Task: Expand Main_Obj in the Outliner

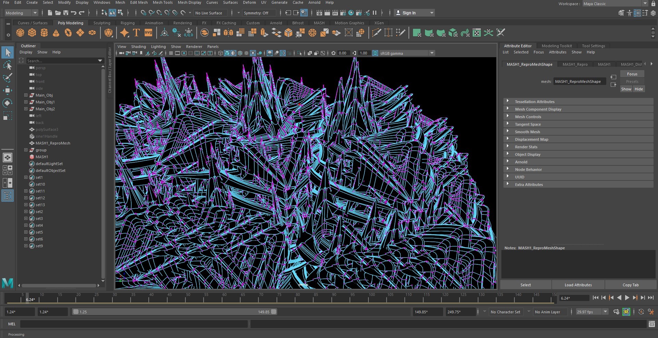Action: click(26, 95)
